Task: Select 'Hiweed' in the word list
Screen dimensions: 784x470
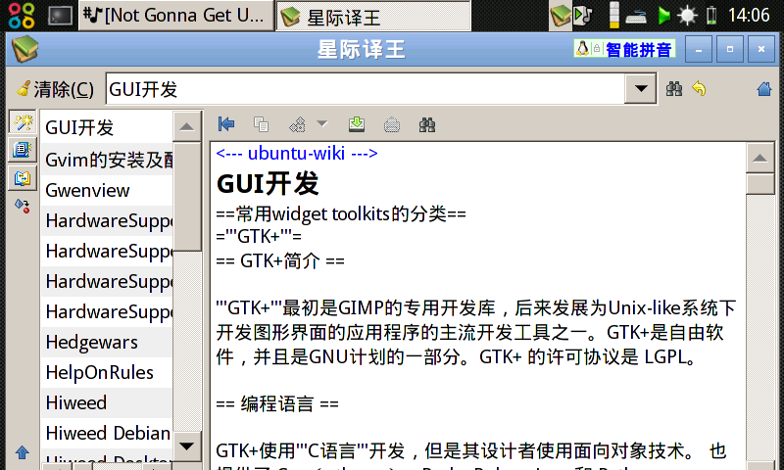Action: coord(107,402)
